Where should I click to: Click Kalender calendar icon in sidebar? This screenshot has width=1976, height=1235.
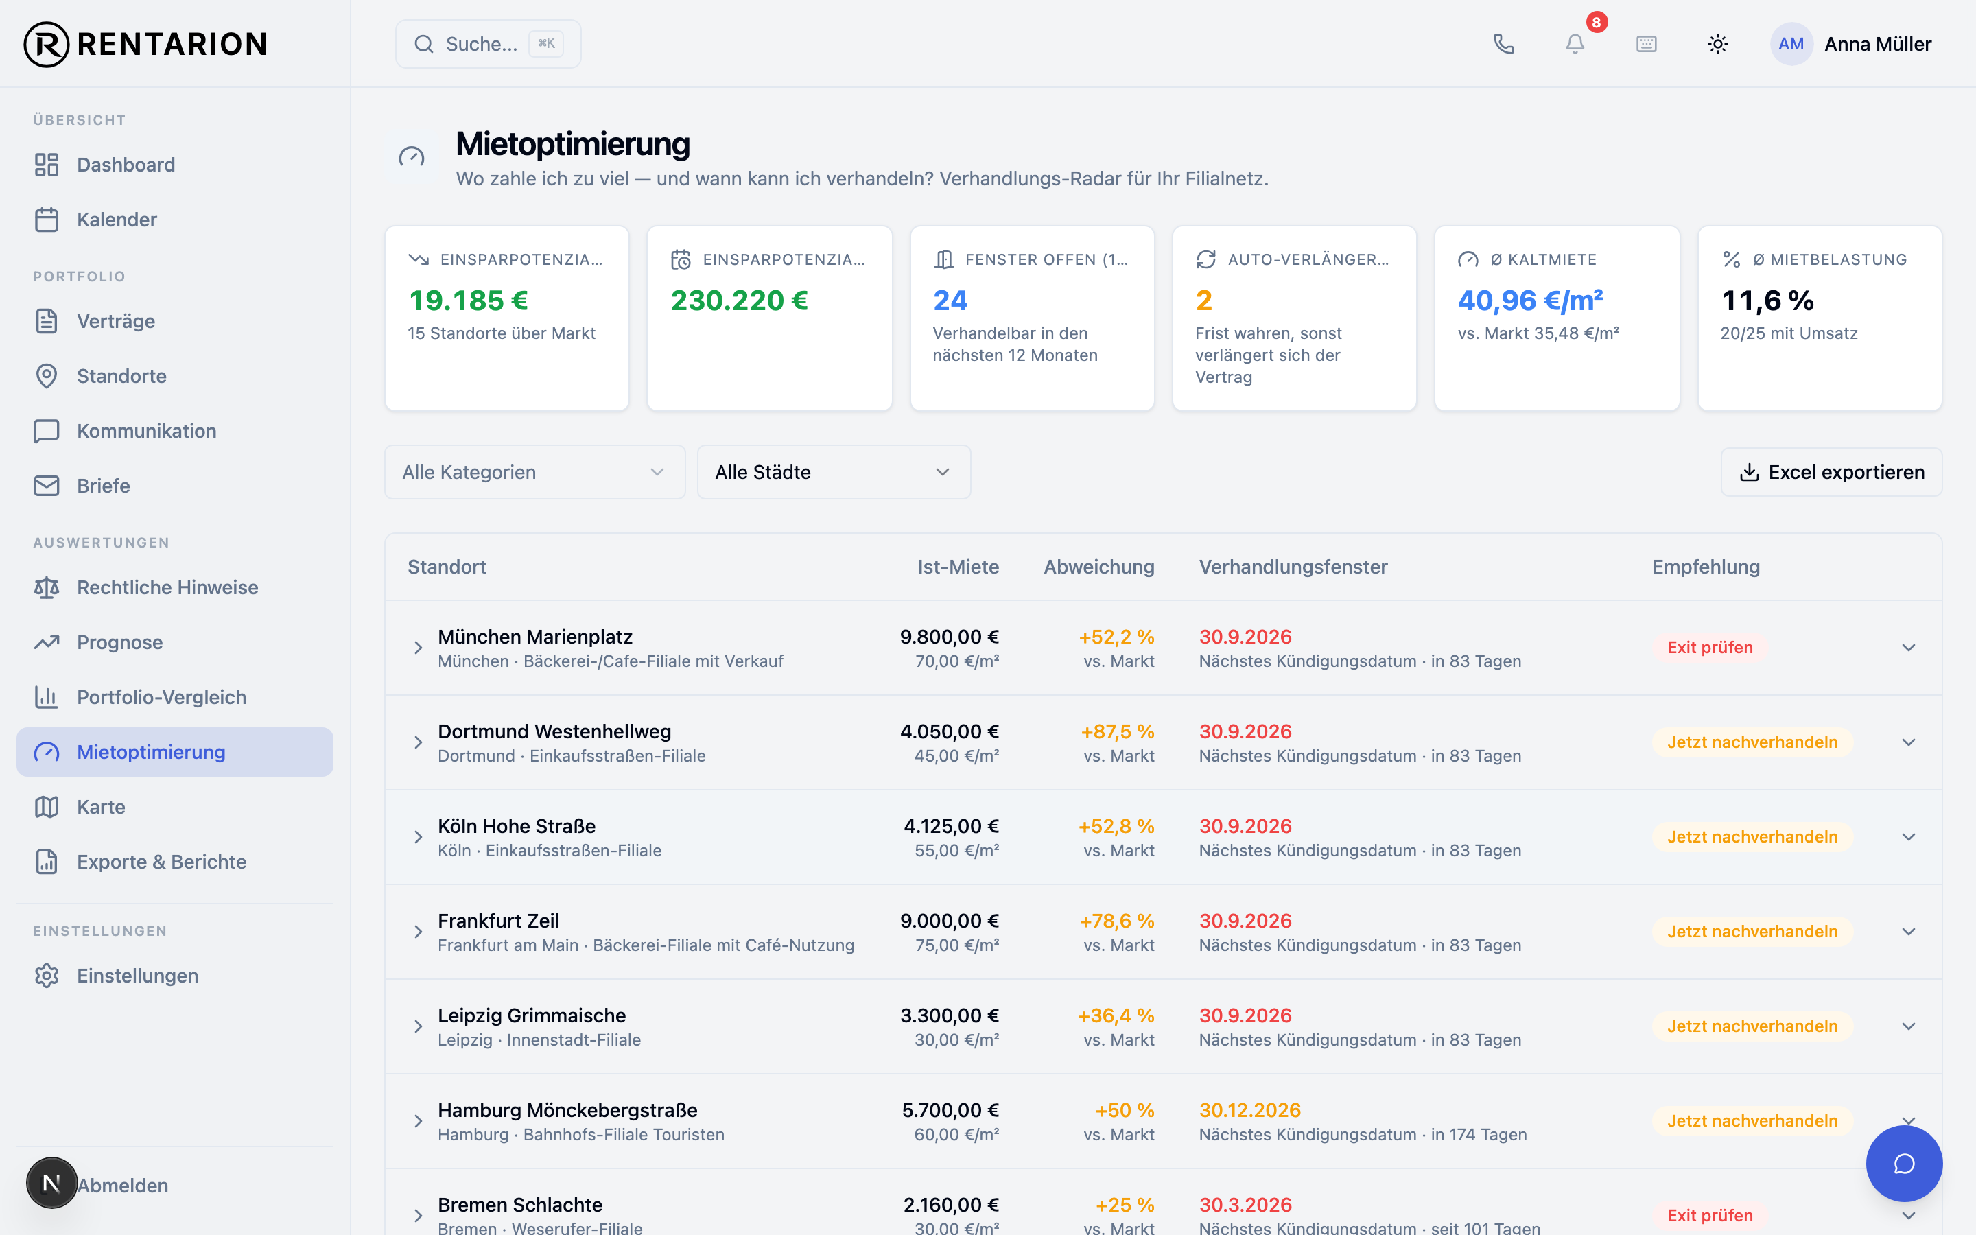(47, 220)
